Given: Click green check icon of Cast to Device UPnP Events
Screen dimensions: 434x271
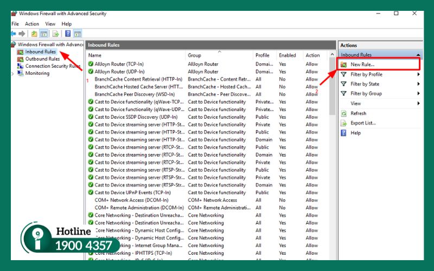Looking at the screenshot, I should (x=91, y=192).
